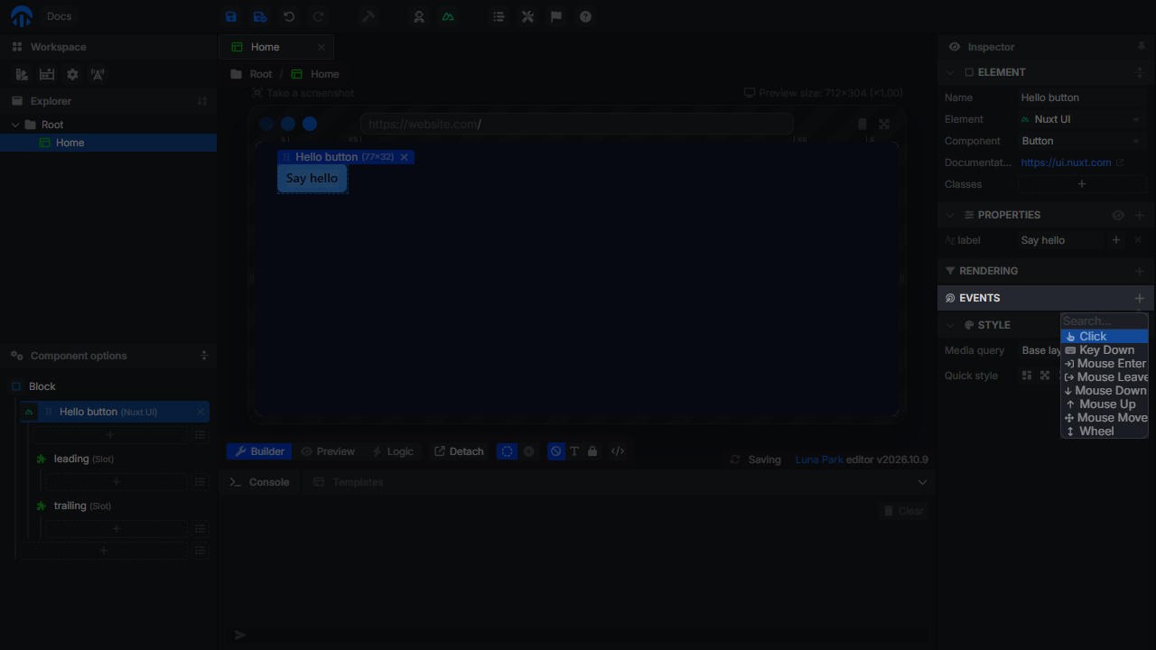Click the gear settings icon under Workspace
1156x650 pixels.
[72, 75]
